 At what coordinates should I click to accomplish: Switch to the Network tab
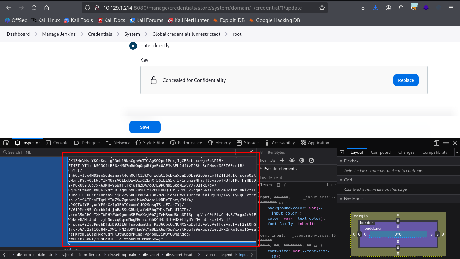pyautogui.click(x=118, y=143)
